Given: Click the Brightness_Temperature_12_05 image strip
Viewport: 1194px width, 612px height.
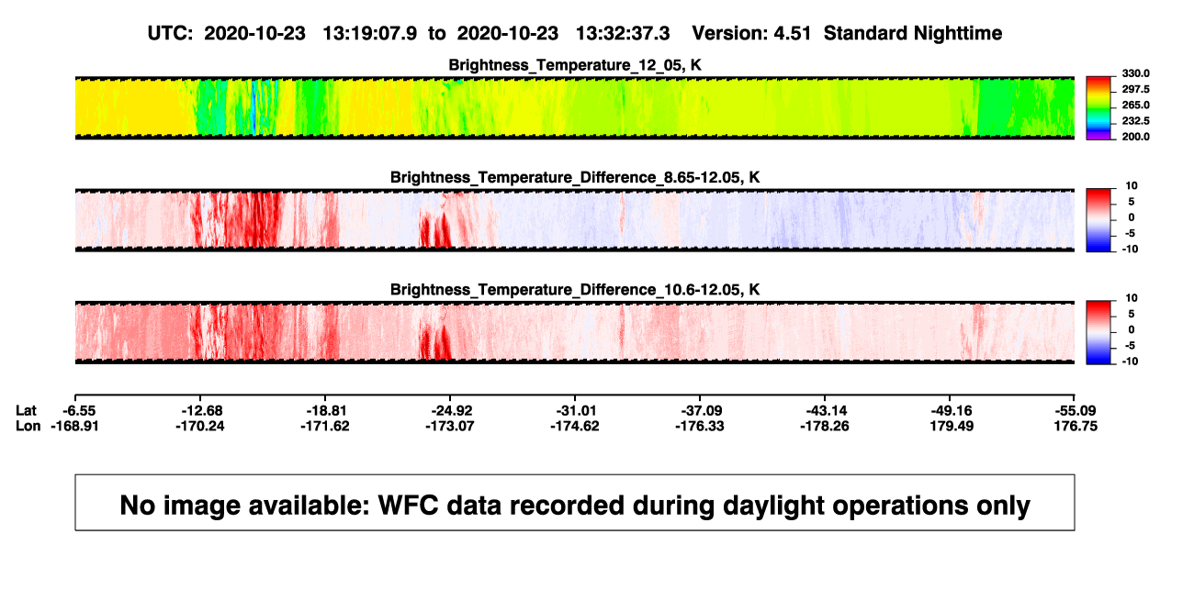Looking at the screenshot, I should [574, 107].
